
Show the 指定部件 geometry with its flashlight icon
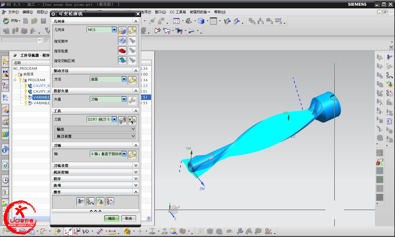[132, 41]
